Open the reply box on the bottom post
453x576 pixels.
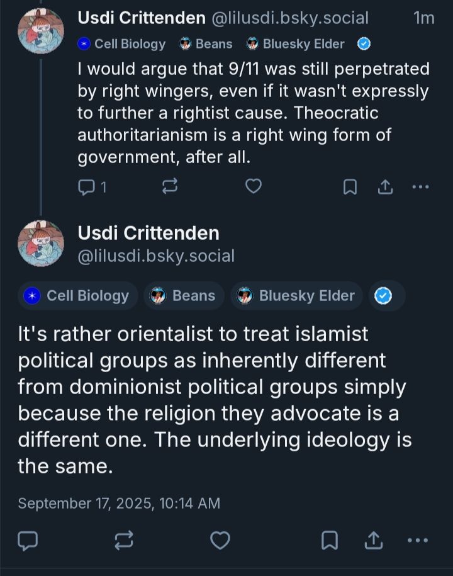[28, 540]
